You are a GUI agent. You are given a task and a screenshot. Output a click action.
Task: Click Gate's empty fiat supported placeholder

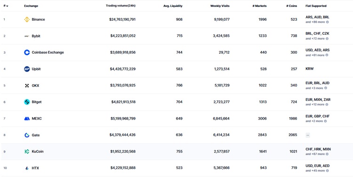coord(308,135)
